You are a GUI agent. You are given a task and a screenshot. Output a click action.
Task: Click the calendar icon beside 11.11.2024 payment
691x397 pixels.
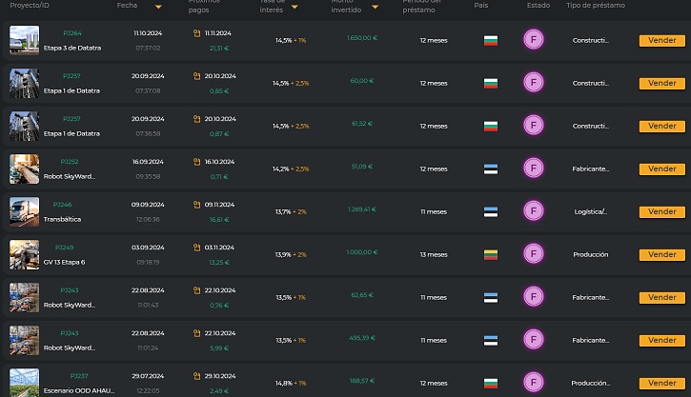tap(196, 33)
